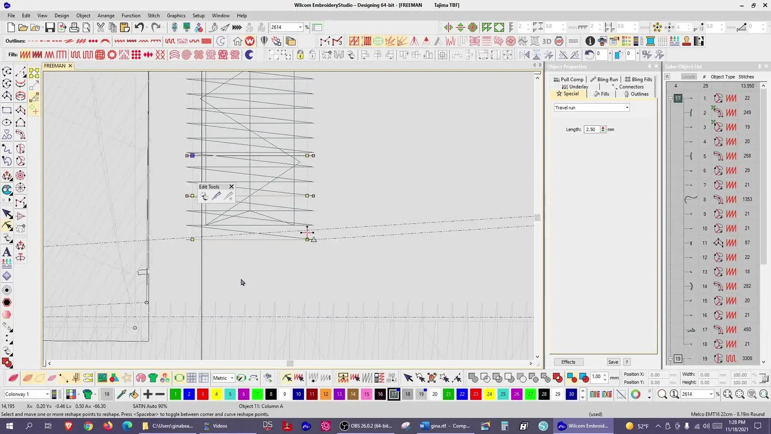Screen dimensions: 771x434
Task: Open bottom zoom 2614 dropdown
Action: point(711,394)
